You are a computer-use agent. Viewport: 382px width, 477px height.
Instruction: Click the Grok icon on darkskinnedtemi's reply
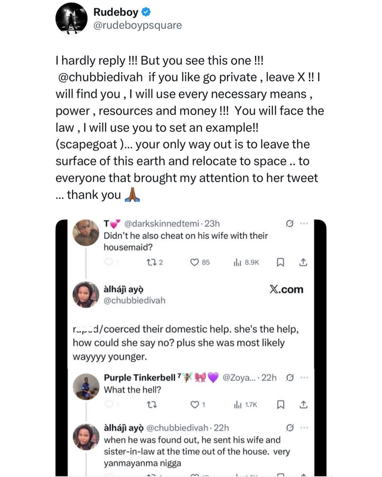tap(289, 223)
